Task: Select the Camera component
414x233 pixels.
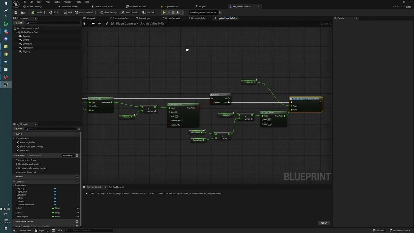Action: pos(27,36)
